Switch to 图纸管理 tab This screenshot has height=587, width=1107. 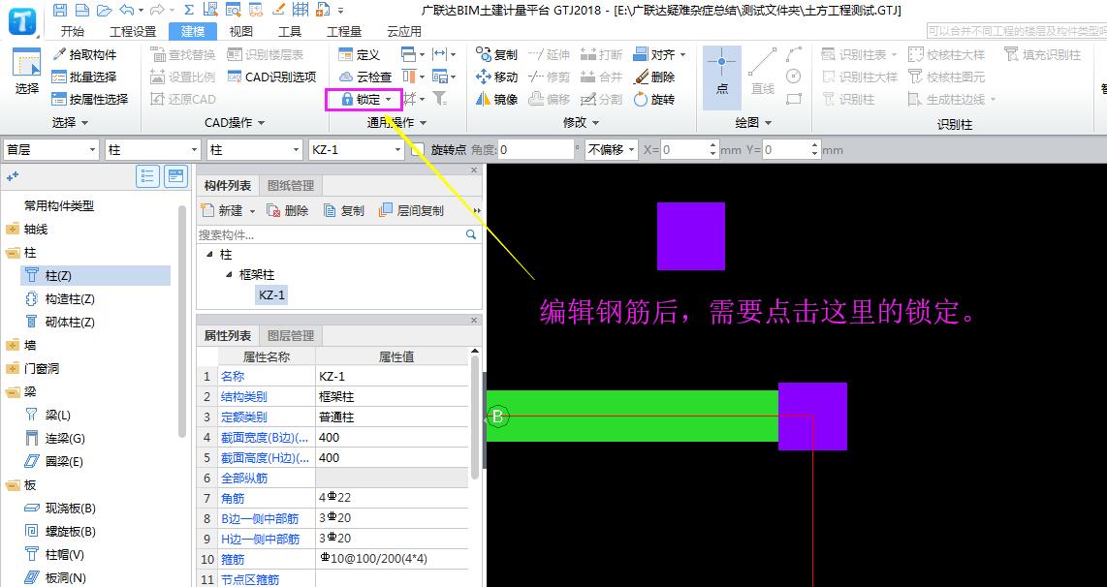coord(290,186)
